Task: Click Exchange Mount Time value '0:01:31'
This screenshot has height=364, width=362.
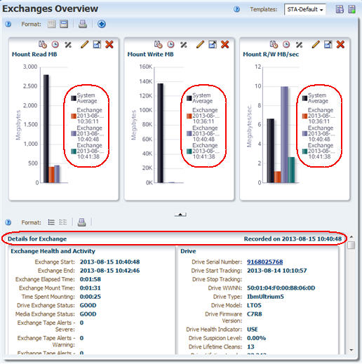Action: click(90, 288)
